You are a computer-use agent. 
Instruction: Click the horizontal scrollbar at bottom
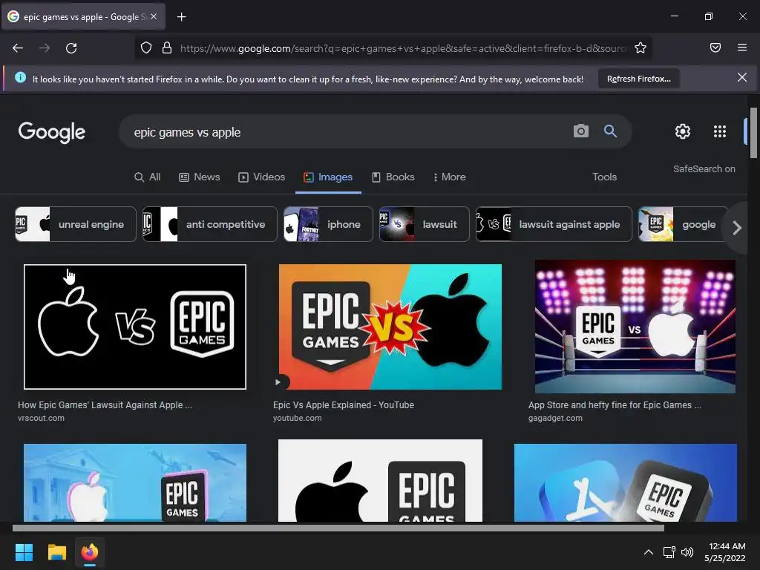(338, 528)
